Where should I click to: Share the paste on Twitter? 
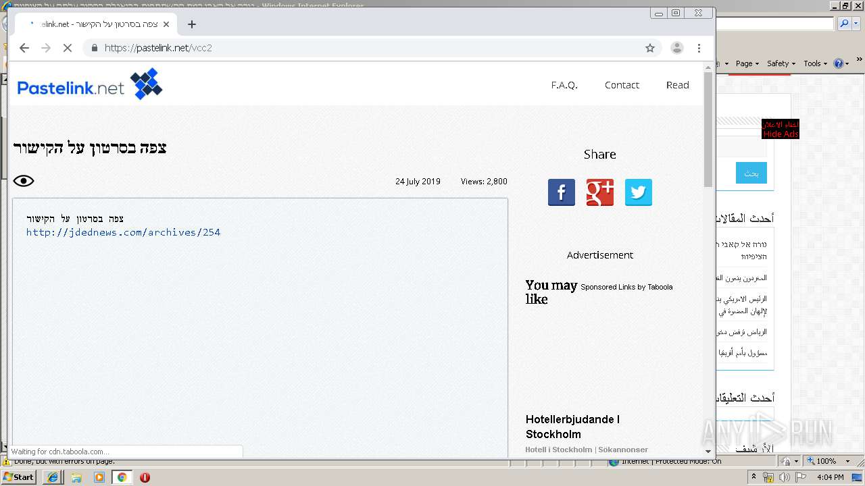639,192
